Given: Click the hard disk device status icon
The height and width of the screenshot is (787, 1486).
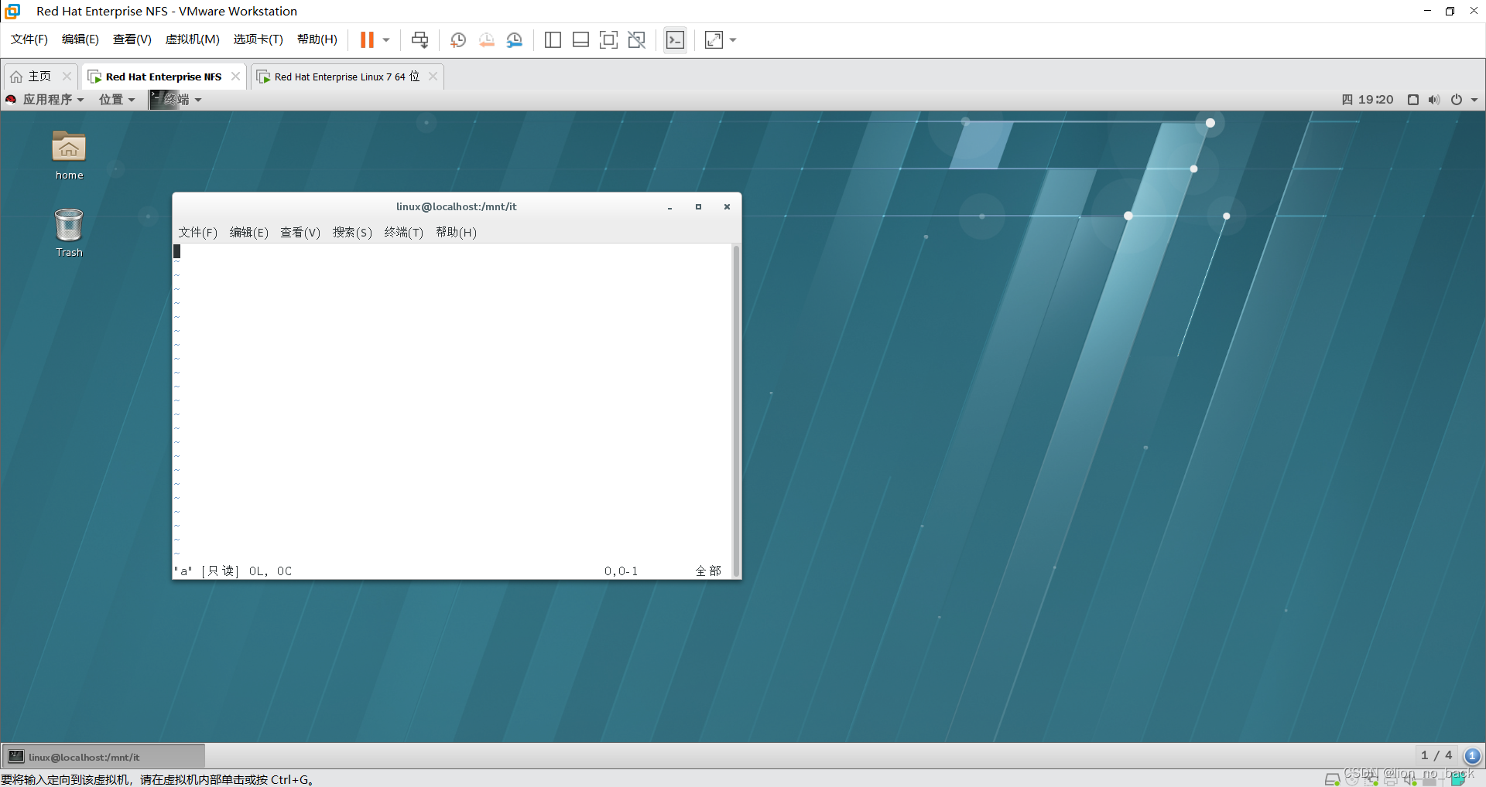Looking at the screenshot, I should point(1332,779).
